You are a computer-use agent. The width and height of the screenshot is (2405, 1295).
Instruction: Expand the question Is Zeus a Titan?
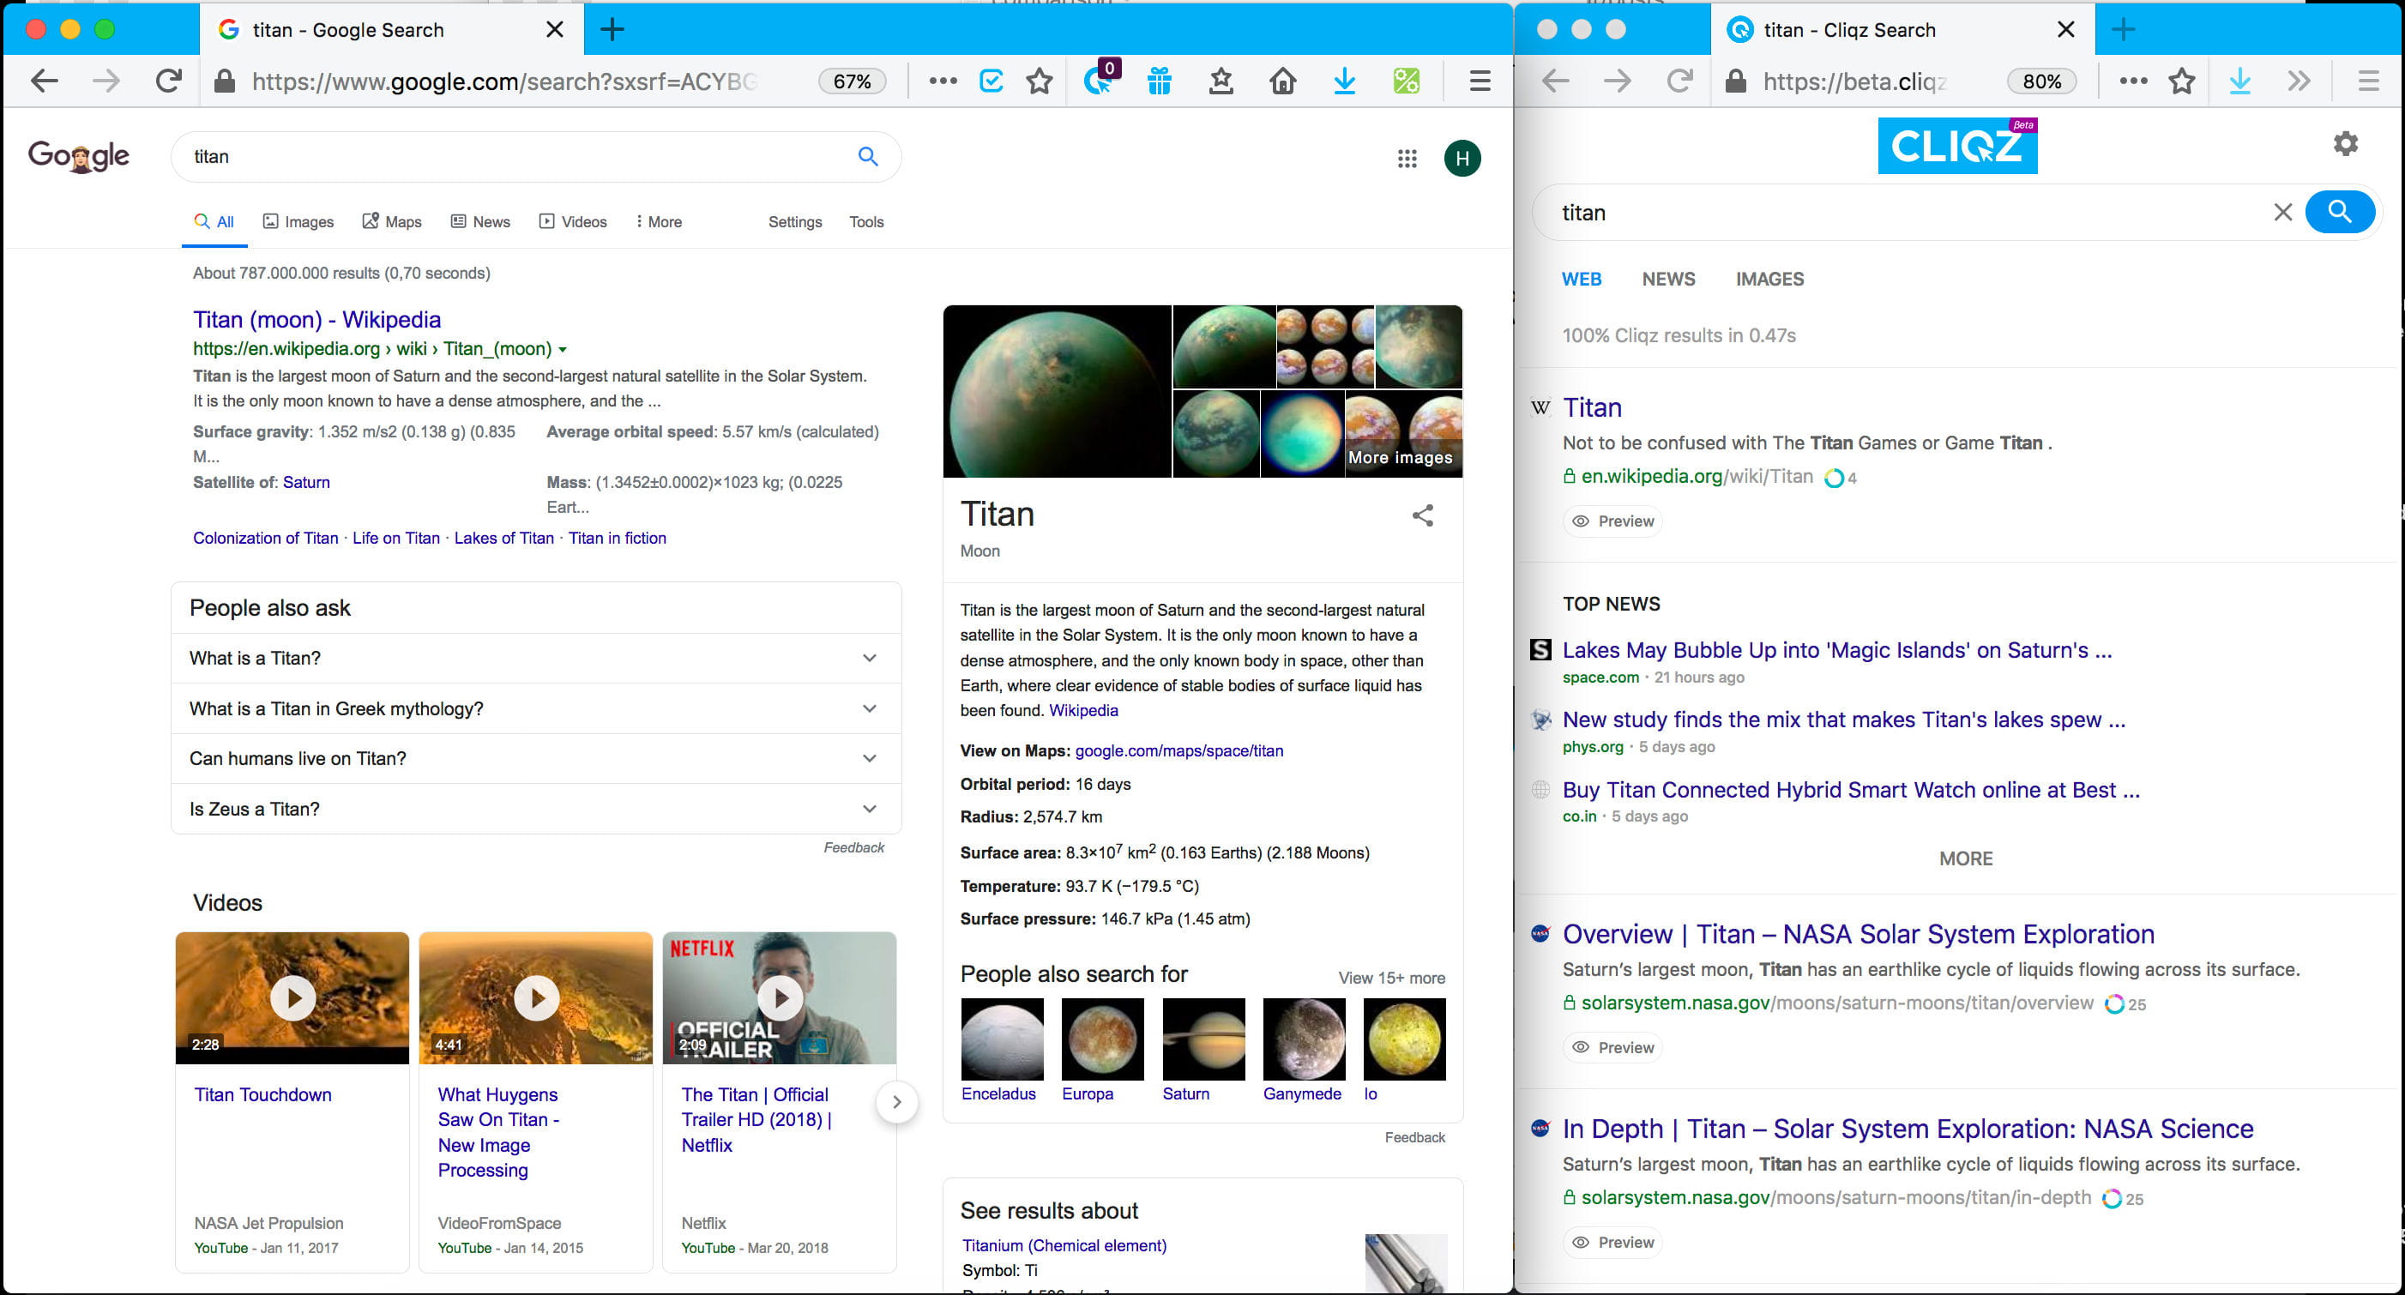(x=536, y=809)
